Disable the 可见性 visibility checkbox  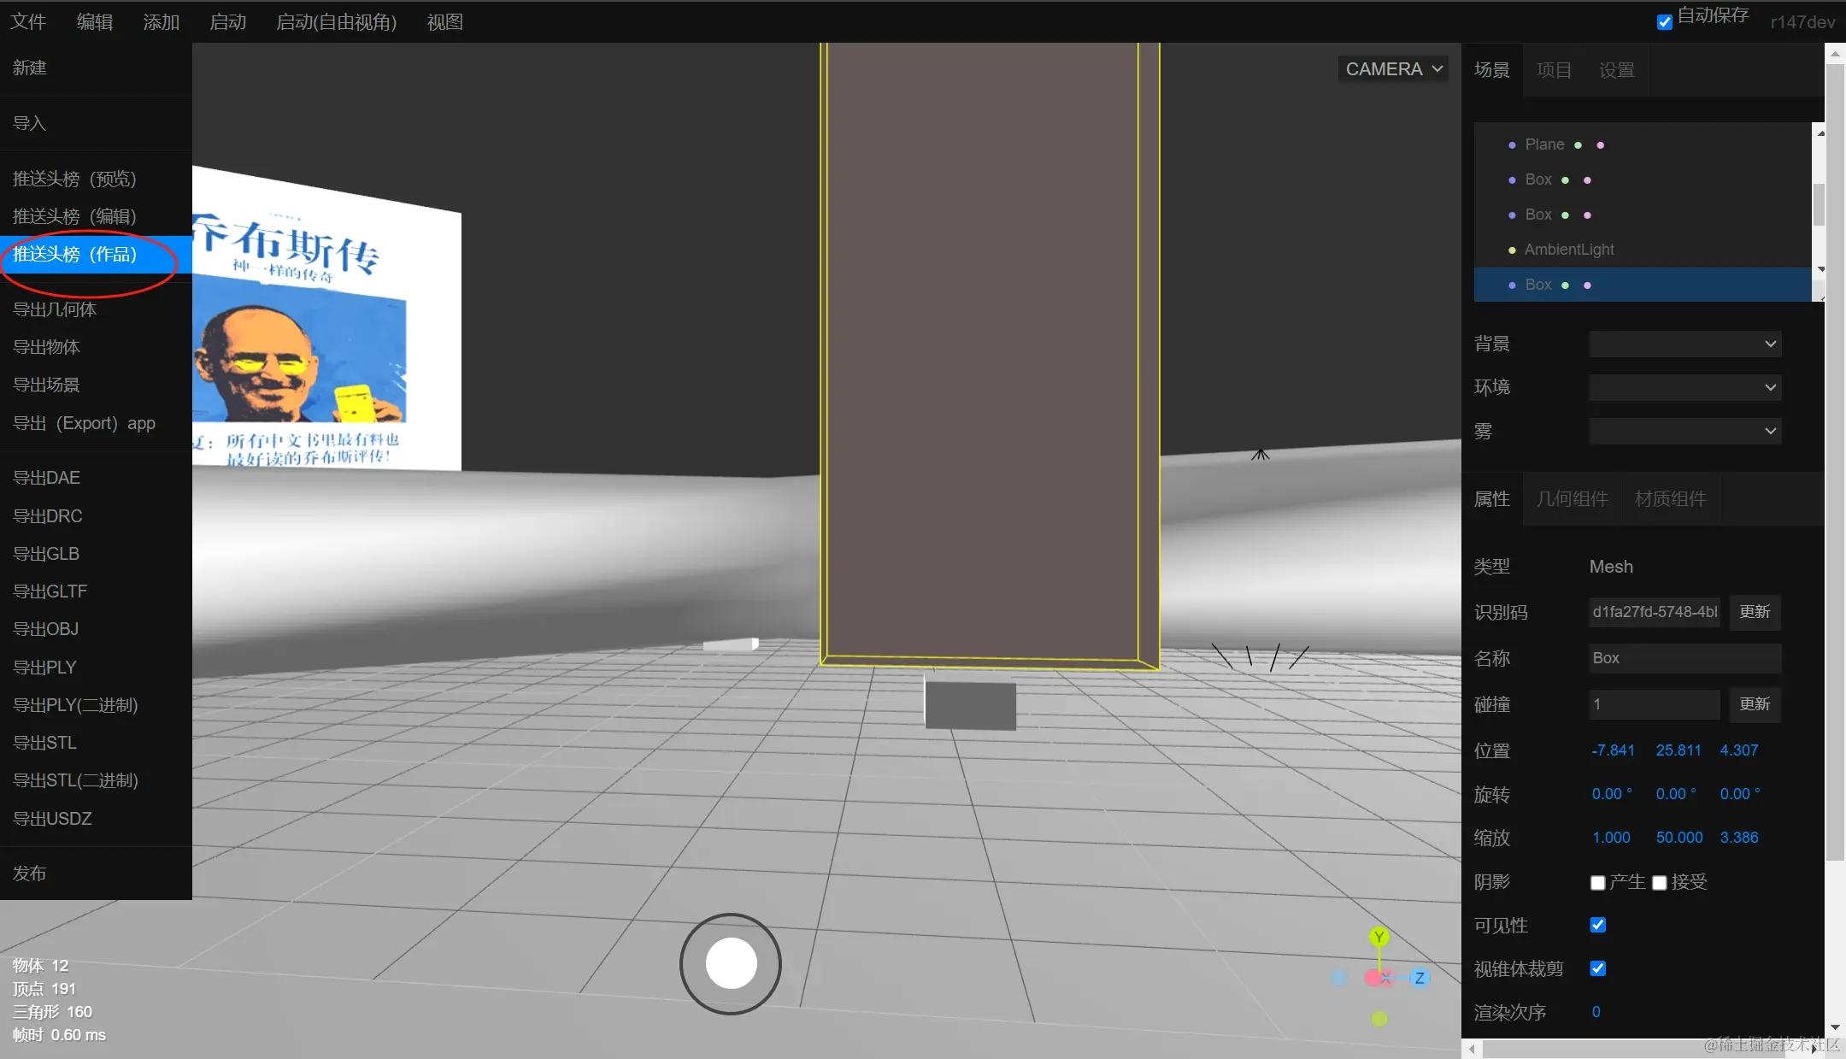point(1597,925)
